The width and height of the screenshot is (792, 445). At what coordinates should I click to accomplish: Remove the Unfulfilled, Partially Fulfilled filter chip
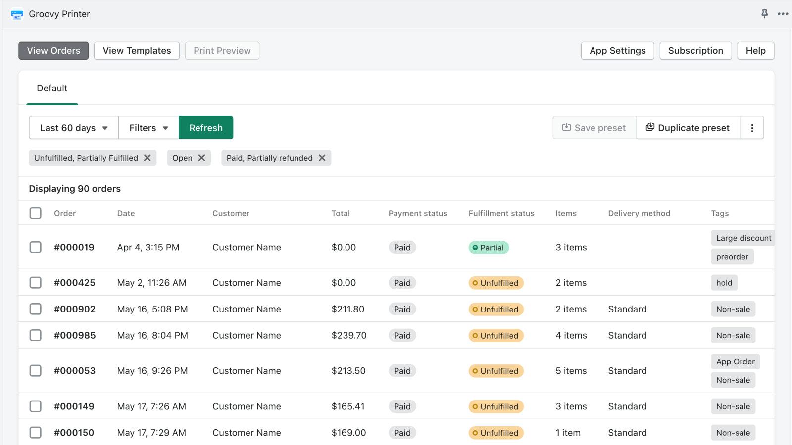pos(148,158)
